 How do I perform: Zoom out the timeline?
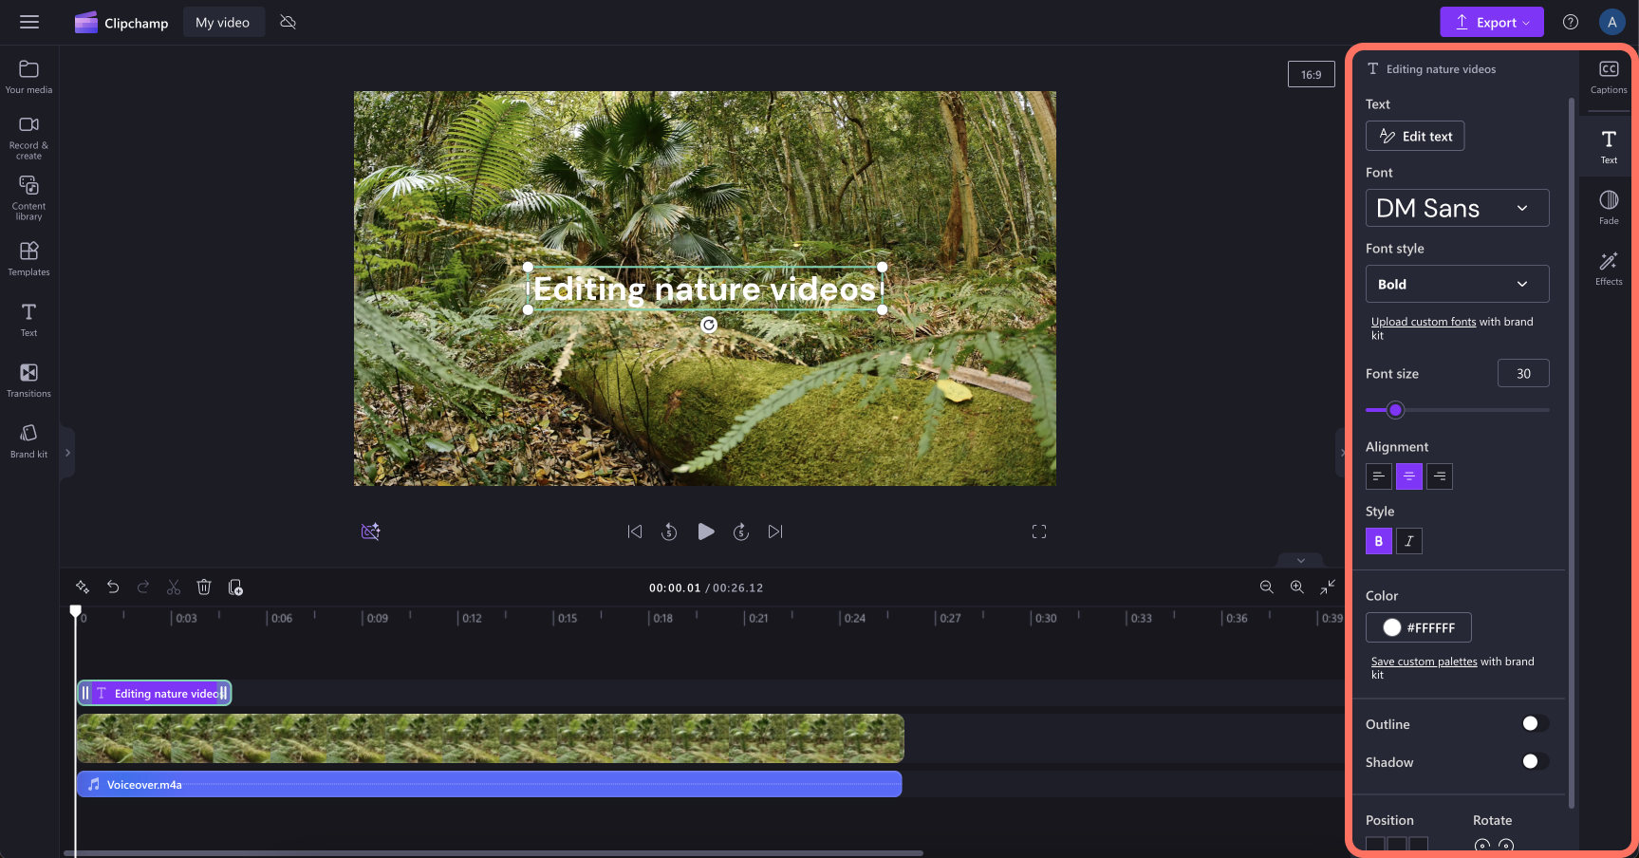[1267, 588]
